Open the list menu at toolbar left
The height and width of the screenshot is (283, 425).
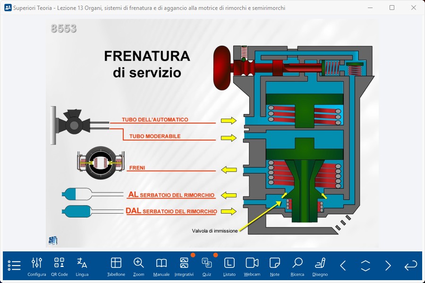click(14, 266)
